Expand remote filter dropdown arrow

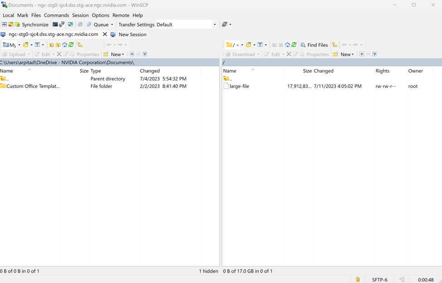[x=266, y=45]
